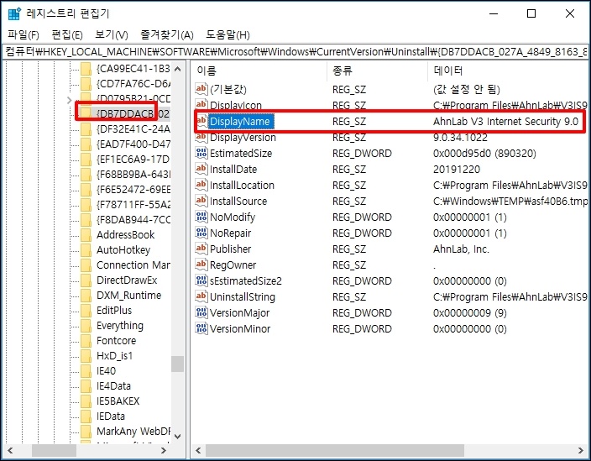The image size is (591, 461).
Task: Open the 도움말(H) menu
Action: point(228,35)
